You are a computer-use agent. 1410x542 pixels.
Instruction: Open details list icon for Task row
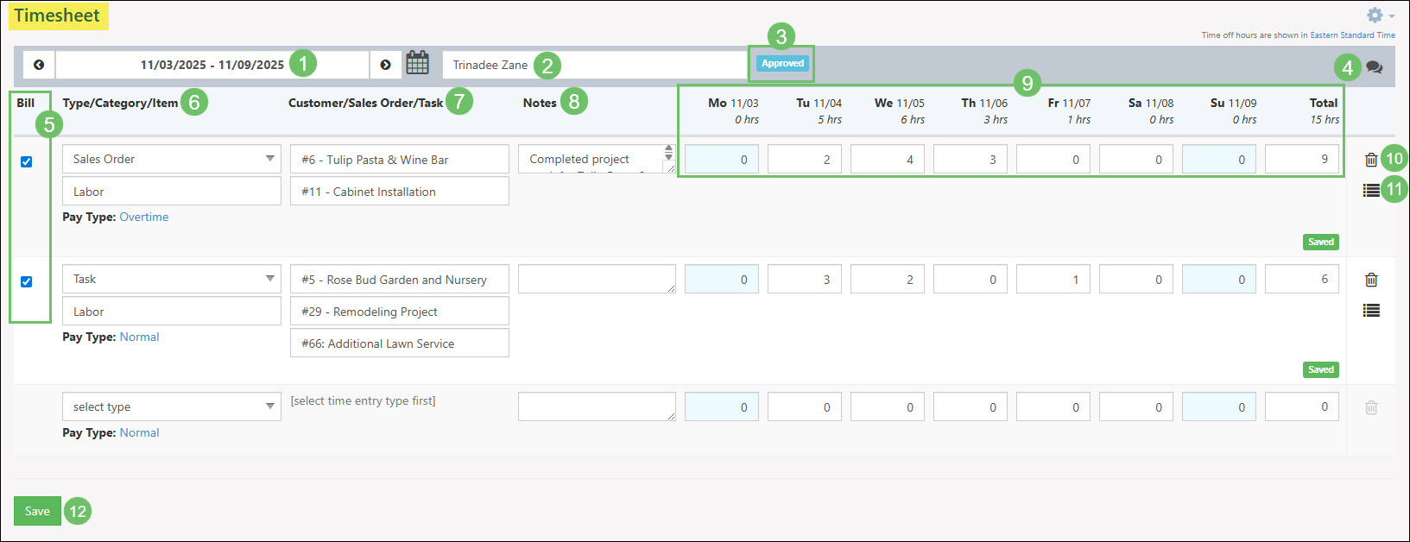tap(1371, 310)
